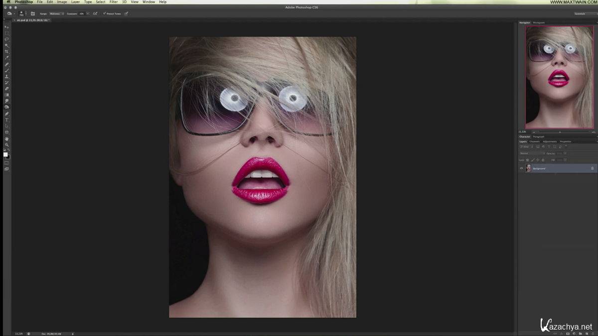Open the Range dropdown in options bar
This screenshot has width=598, height=336.
point(56,13)
